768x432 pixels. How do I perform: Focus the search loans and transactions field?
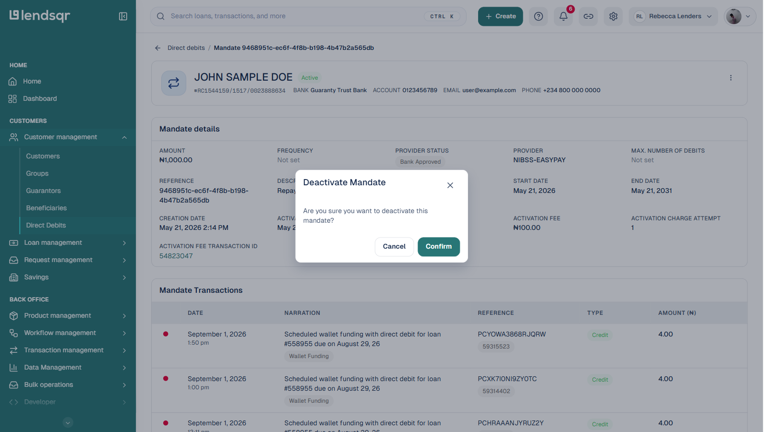click(x=308, y=16)
